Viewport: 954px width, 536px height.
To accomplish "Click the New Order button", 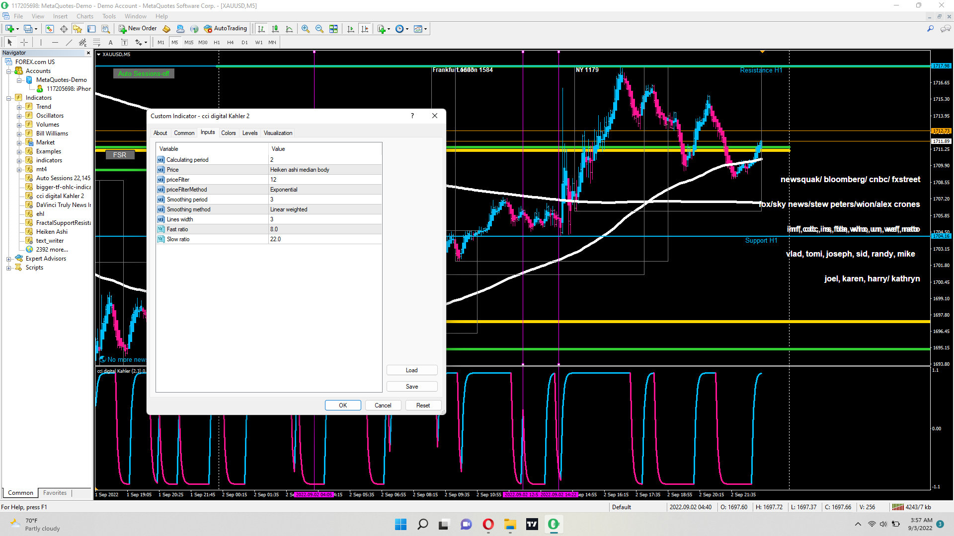I will click(138, 29).
